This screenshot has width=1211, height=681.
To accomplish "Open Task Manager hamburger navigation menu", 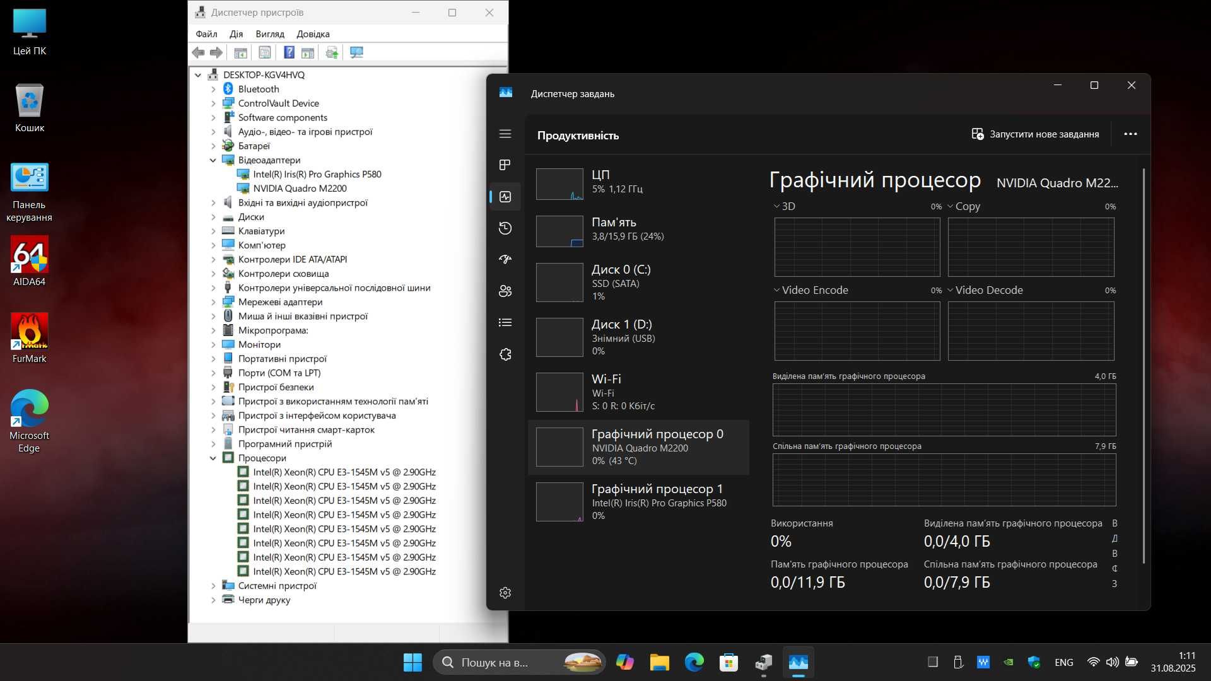I will point(505,134).
